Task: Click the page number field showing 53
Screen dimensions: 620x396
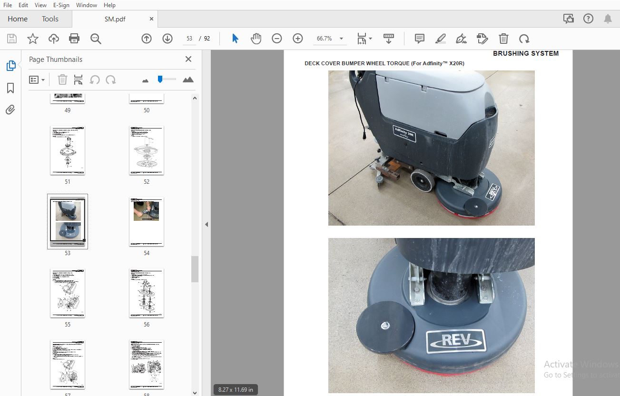Action: coord(189,39)
